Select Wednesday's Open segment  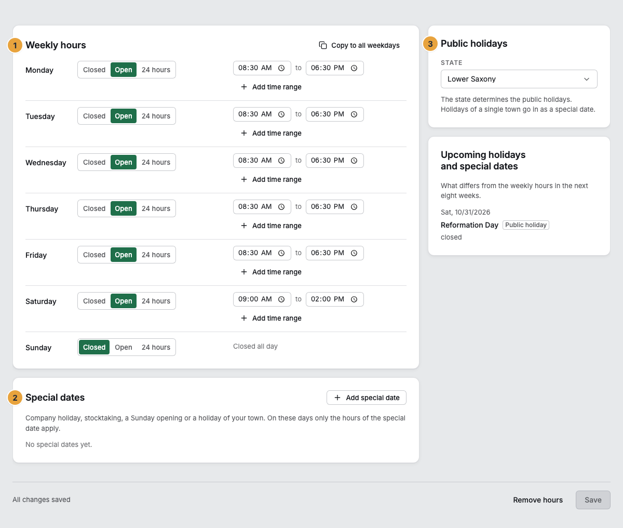click(x=124, y=162)
